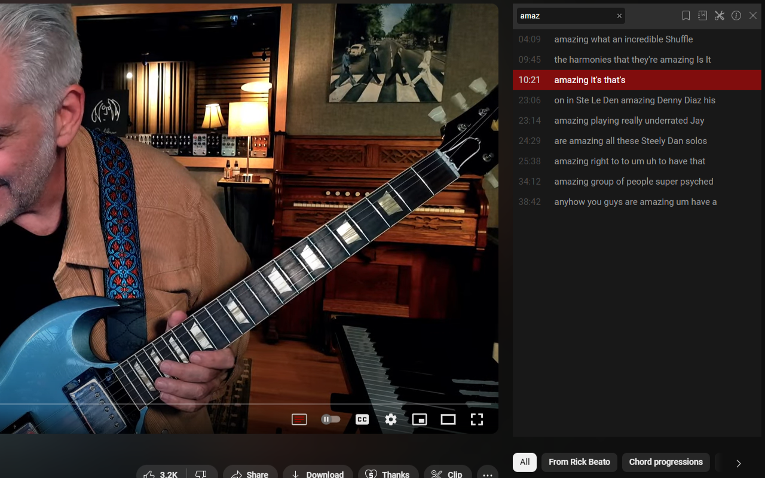Select the From Rick Beato filter chip
This screenshot has height=478, width=765.
(579, 462)
